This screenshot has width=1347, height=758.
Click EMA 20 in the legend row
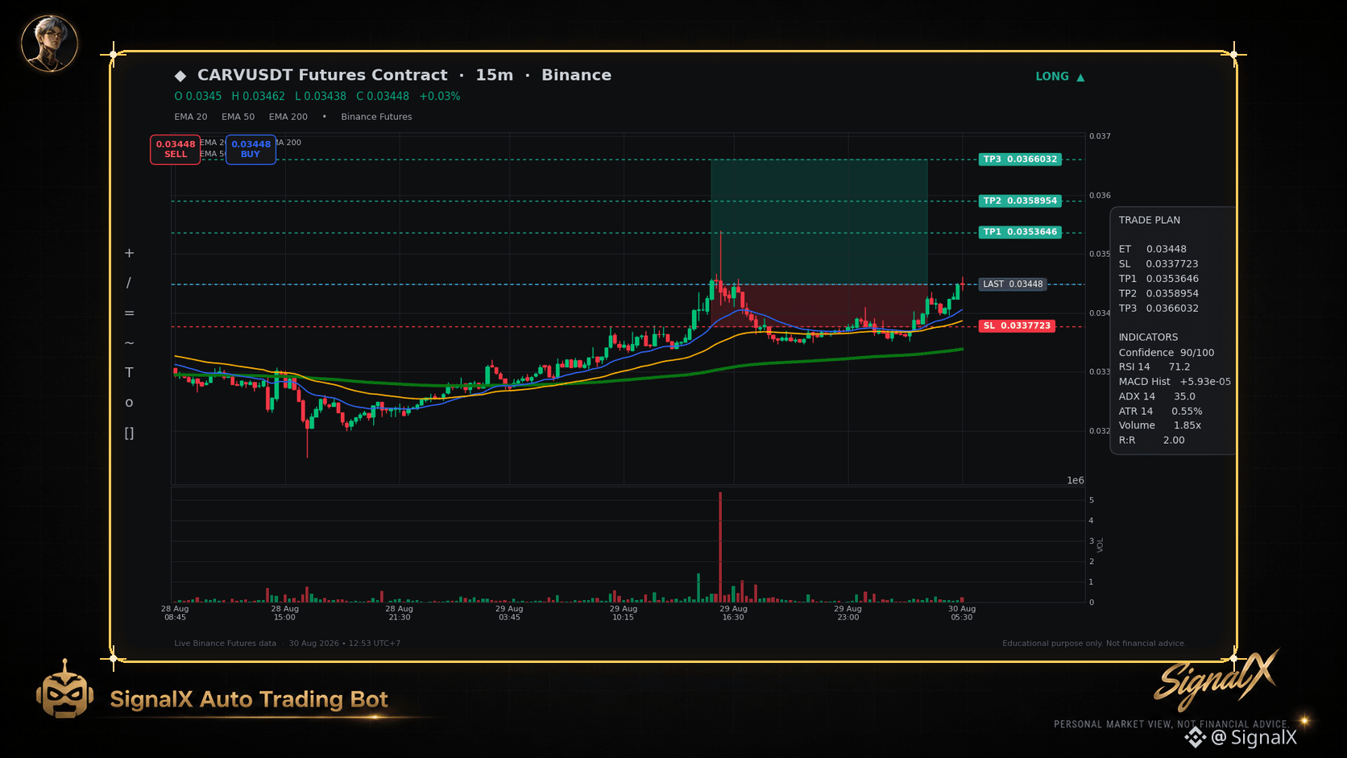191,117
